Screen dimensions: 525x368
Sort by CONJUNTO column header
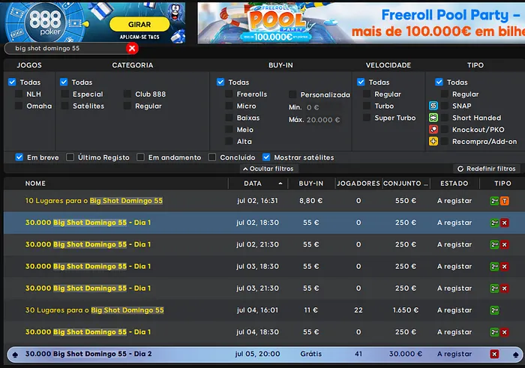point(406,184)
